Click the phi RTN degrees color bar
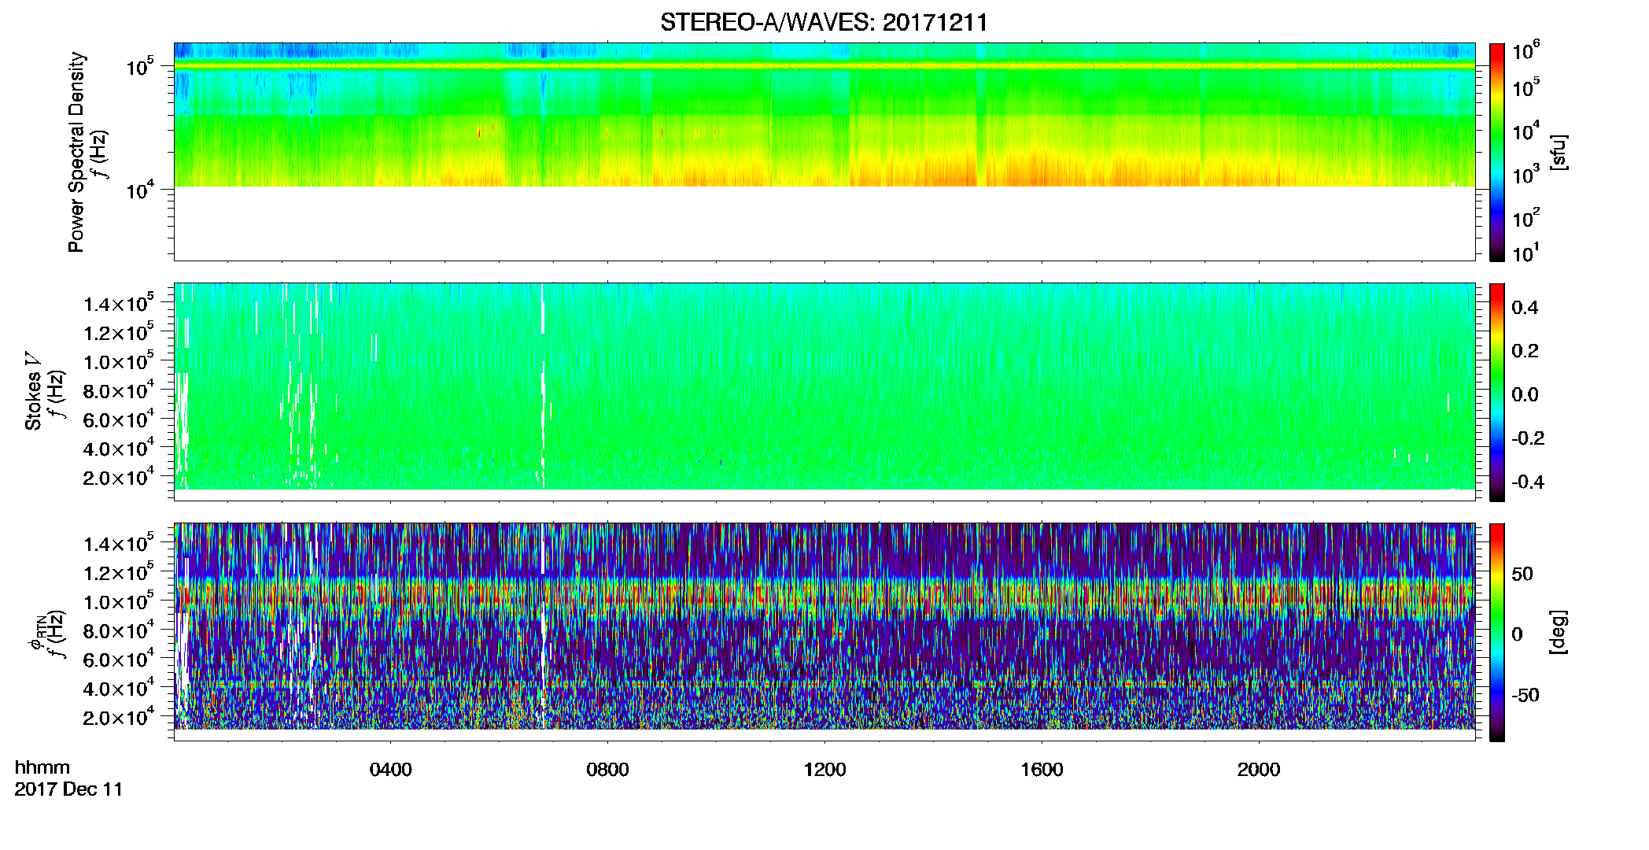The image size is (1649, 850). tap(1497, 632)
